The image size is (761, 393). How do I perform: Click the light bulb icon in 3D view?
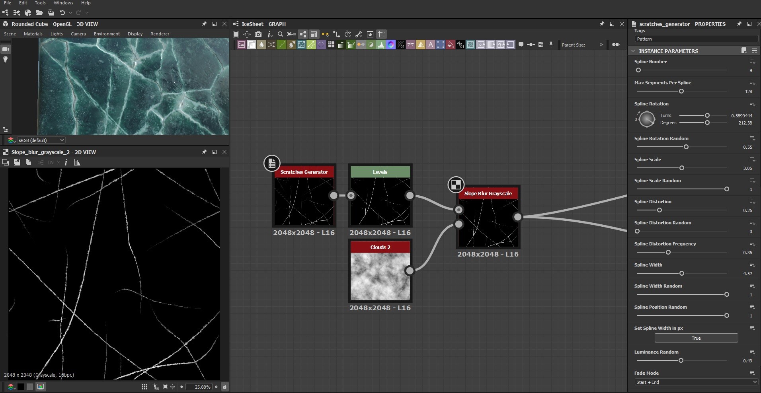[x=6, y=60]
